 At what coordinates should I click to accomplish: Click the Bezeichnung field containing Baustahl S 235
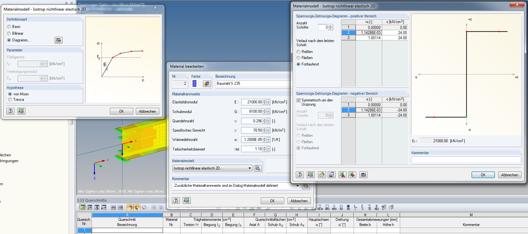[253, 83]
